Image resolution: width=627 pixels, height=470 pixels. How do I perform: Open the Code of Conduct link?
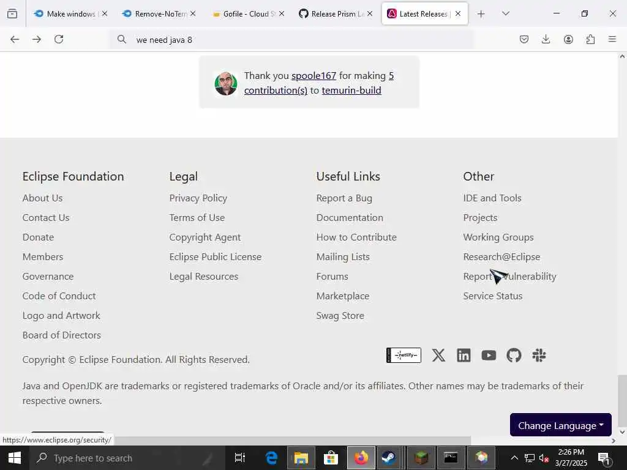point(59,296)
